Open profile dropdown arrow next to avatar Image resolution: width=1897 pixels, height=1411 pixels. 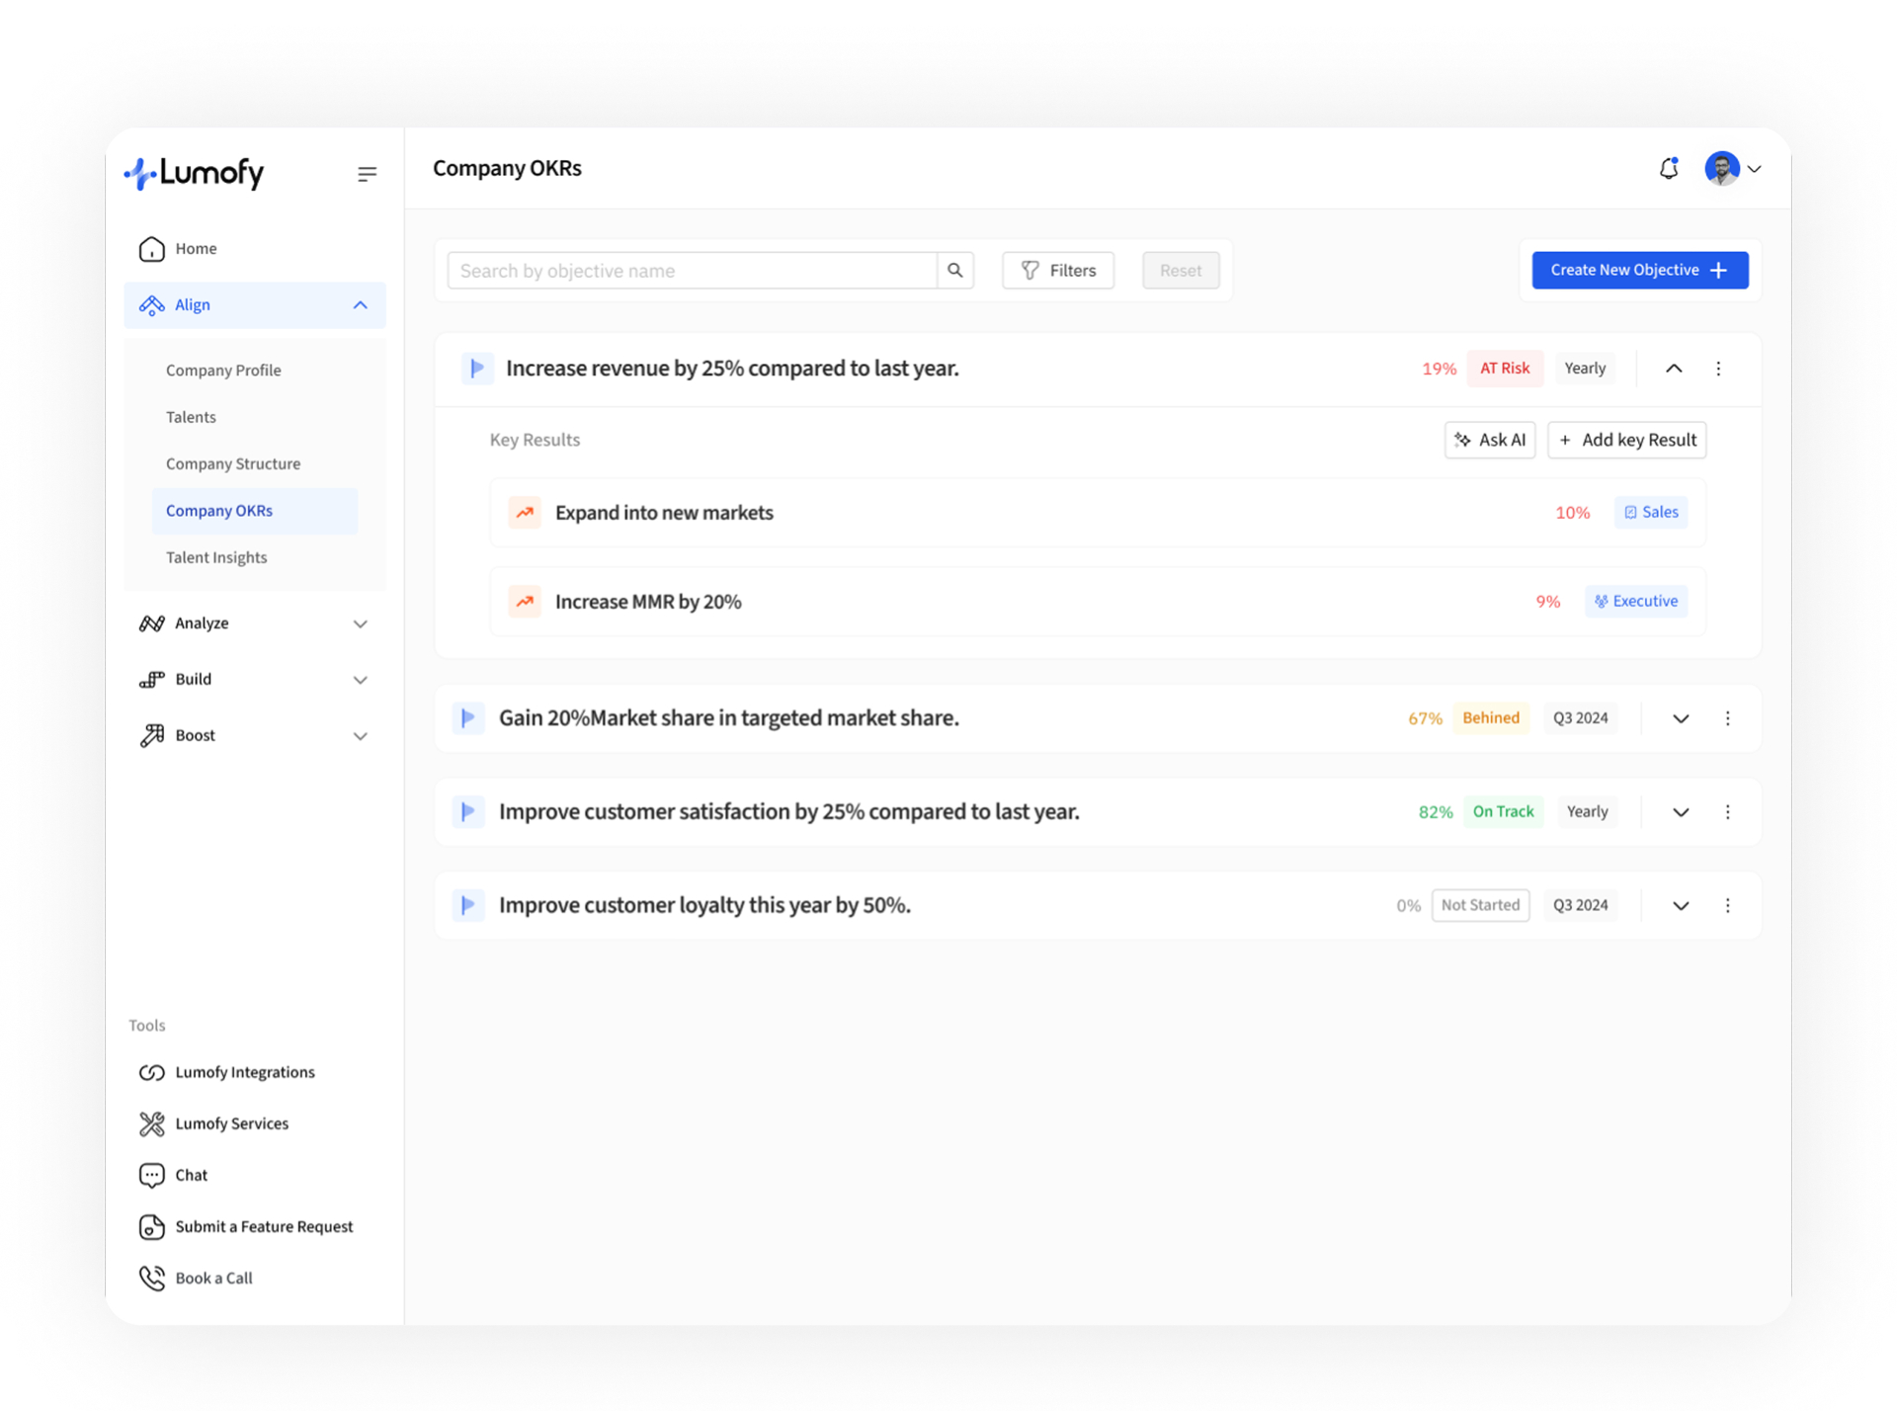[x=1755, y=170]
